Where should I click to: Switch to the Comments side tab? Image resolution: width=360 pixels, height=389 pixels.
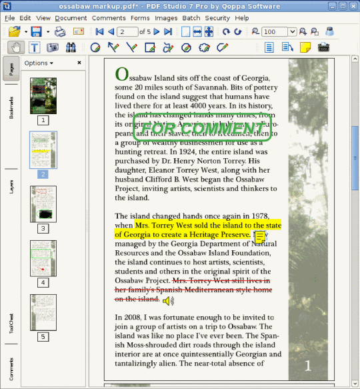coord(11,369)
